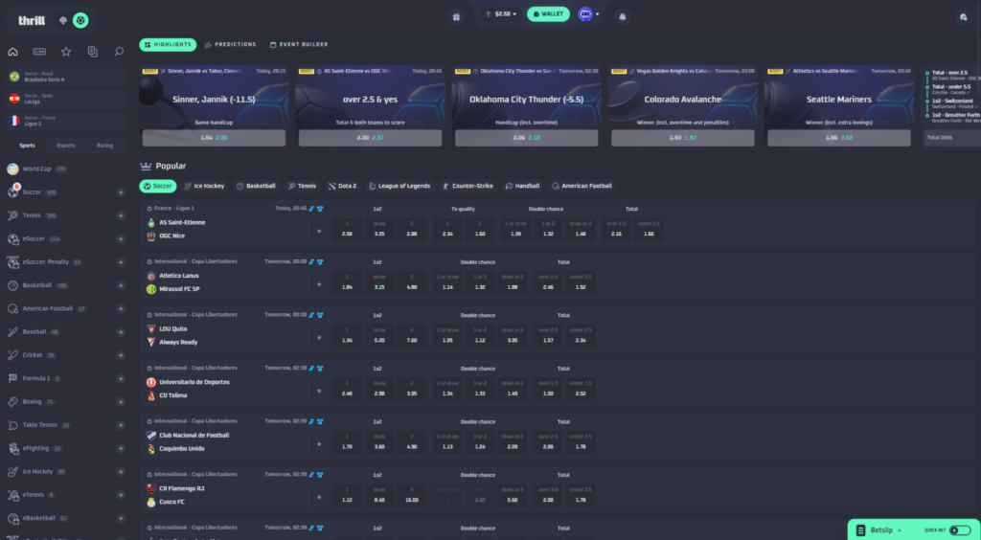Viewport: 981px width, 540px height.
Task: Select the Racing tab in sidebar
Action: 104,146
